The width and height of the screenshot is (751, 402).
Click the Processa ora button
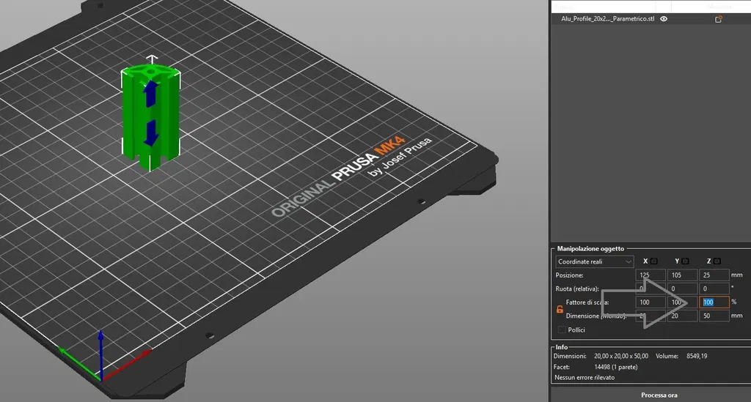coord(659,395)
